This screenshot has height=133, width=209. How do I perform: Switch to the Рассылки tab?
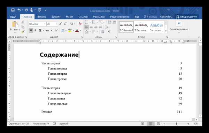click(99, 17)
